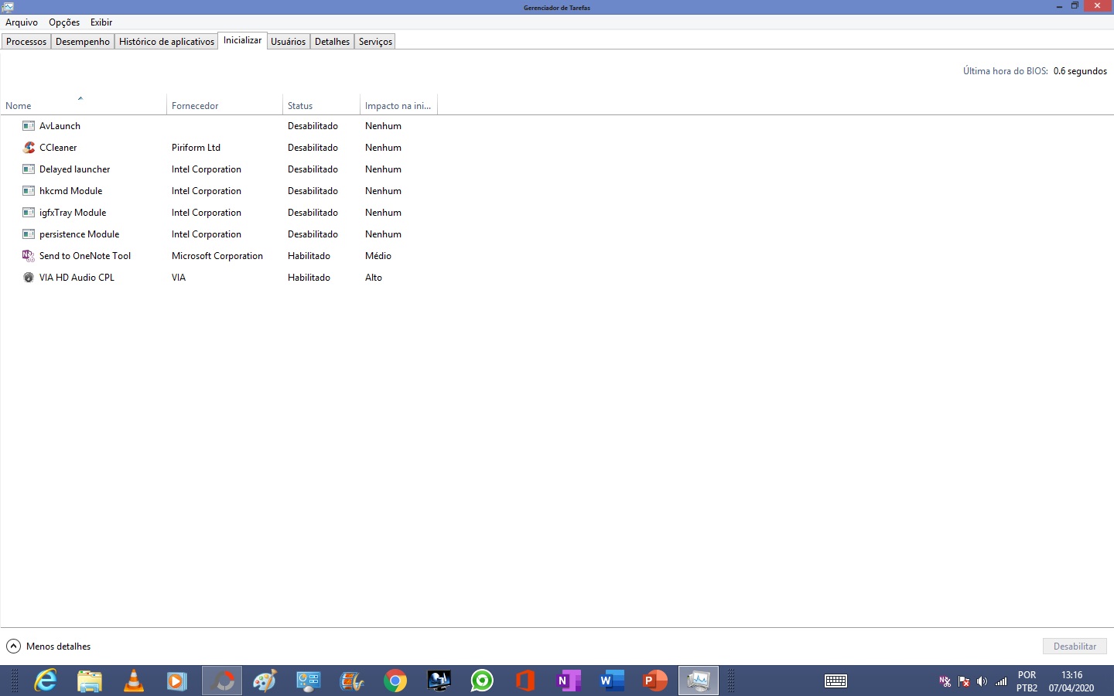Click the Médio impact cell
Screen dimensions: 1114x696
[378, 256]
